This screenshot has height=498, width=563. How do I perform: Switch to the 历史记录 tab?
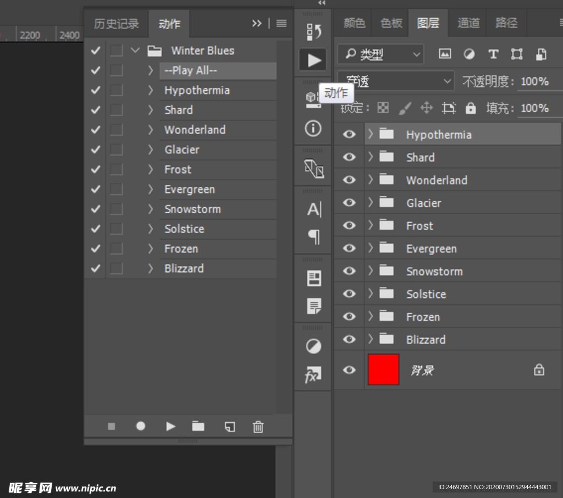[116, 24]
